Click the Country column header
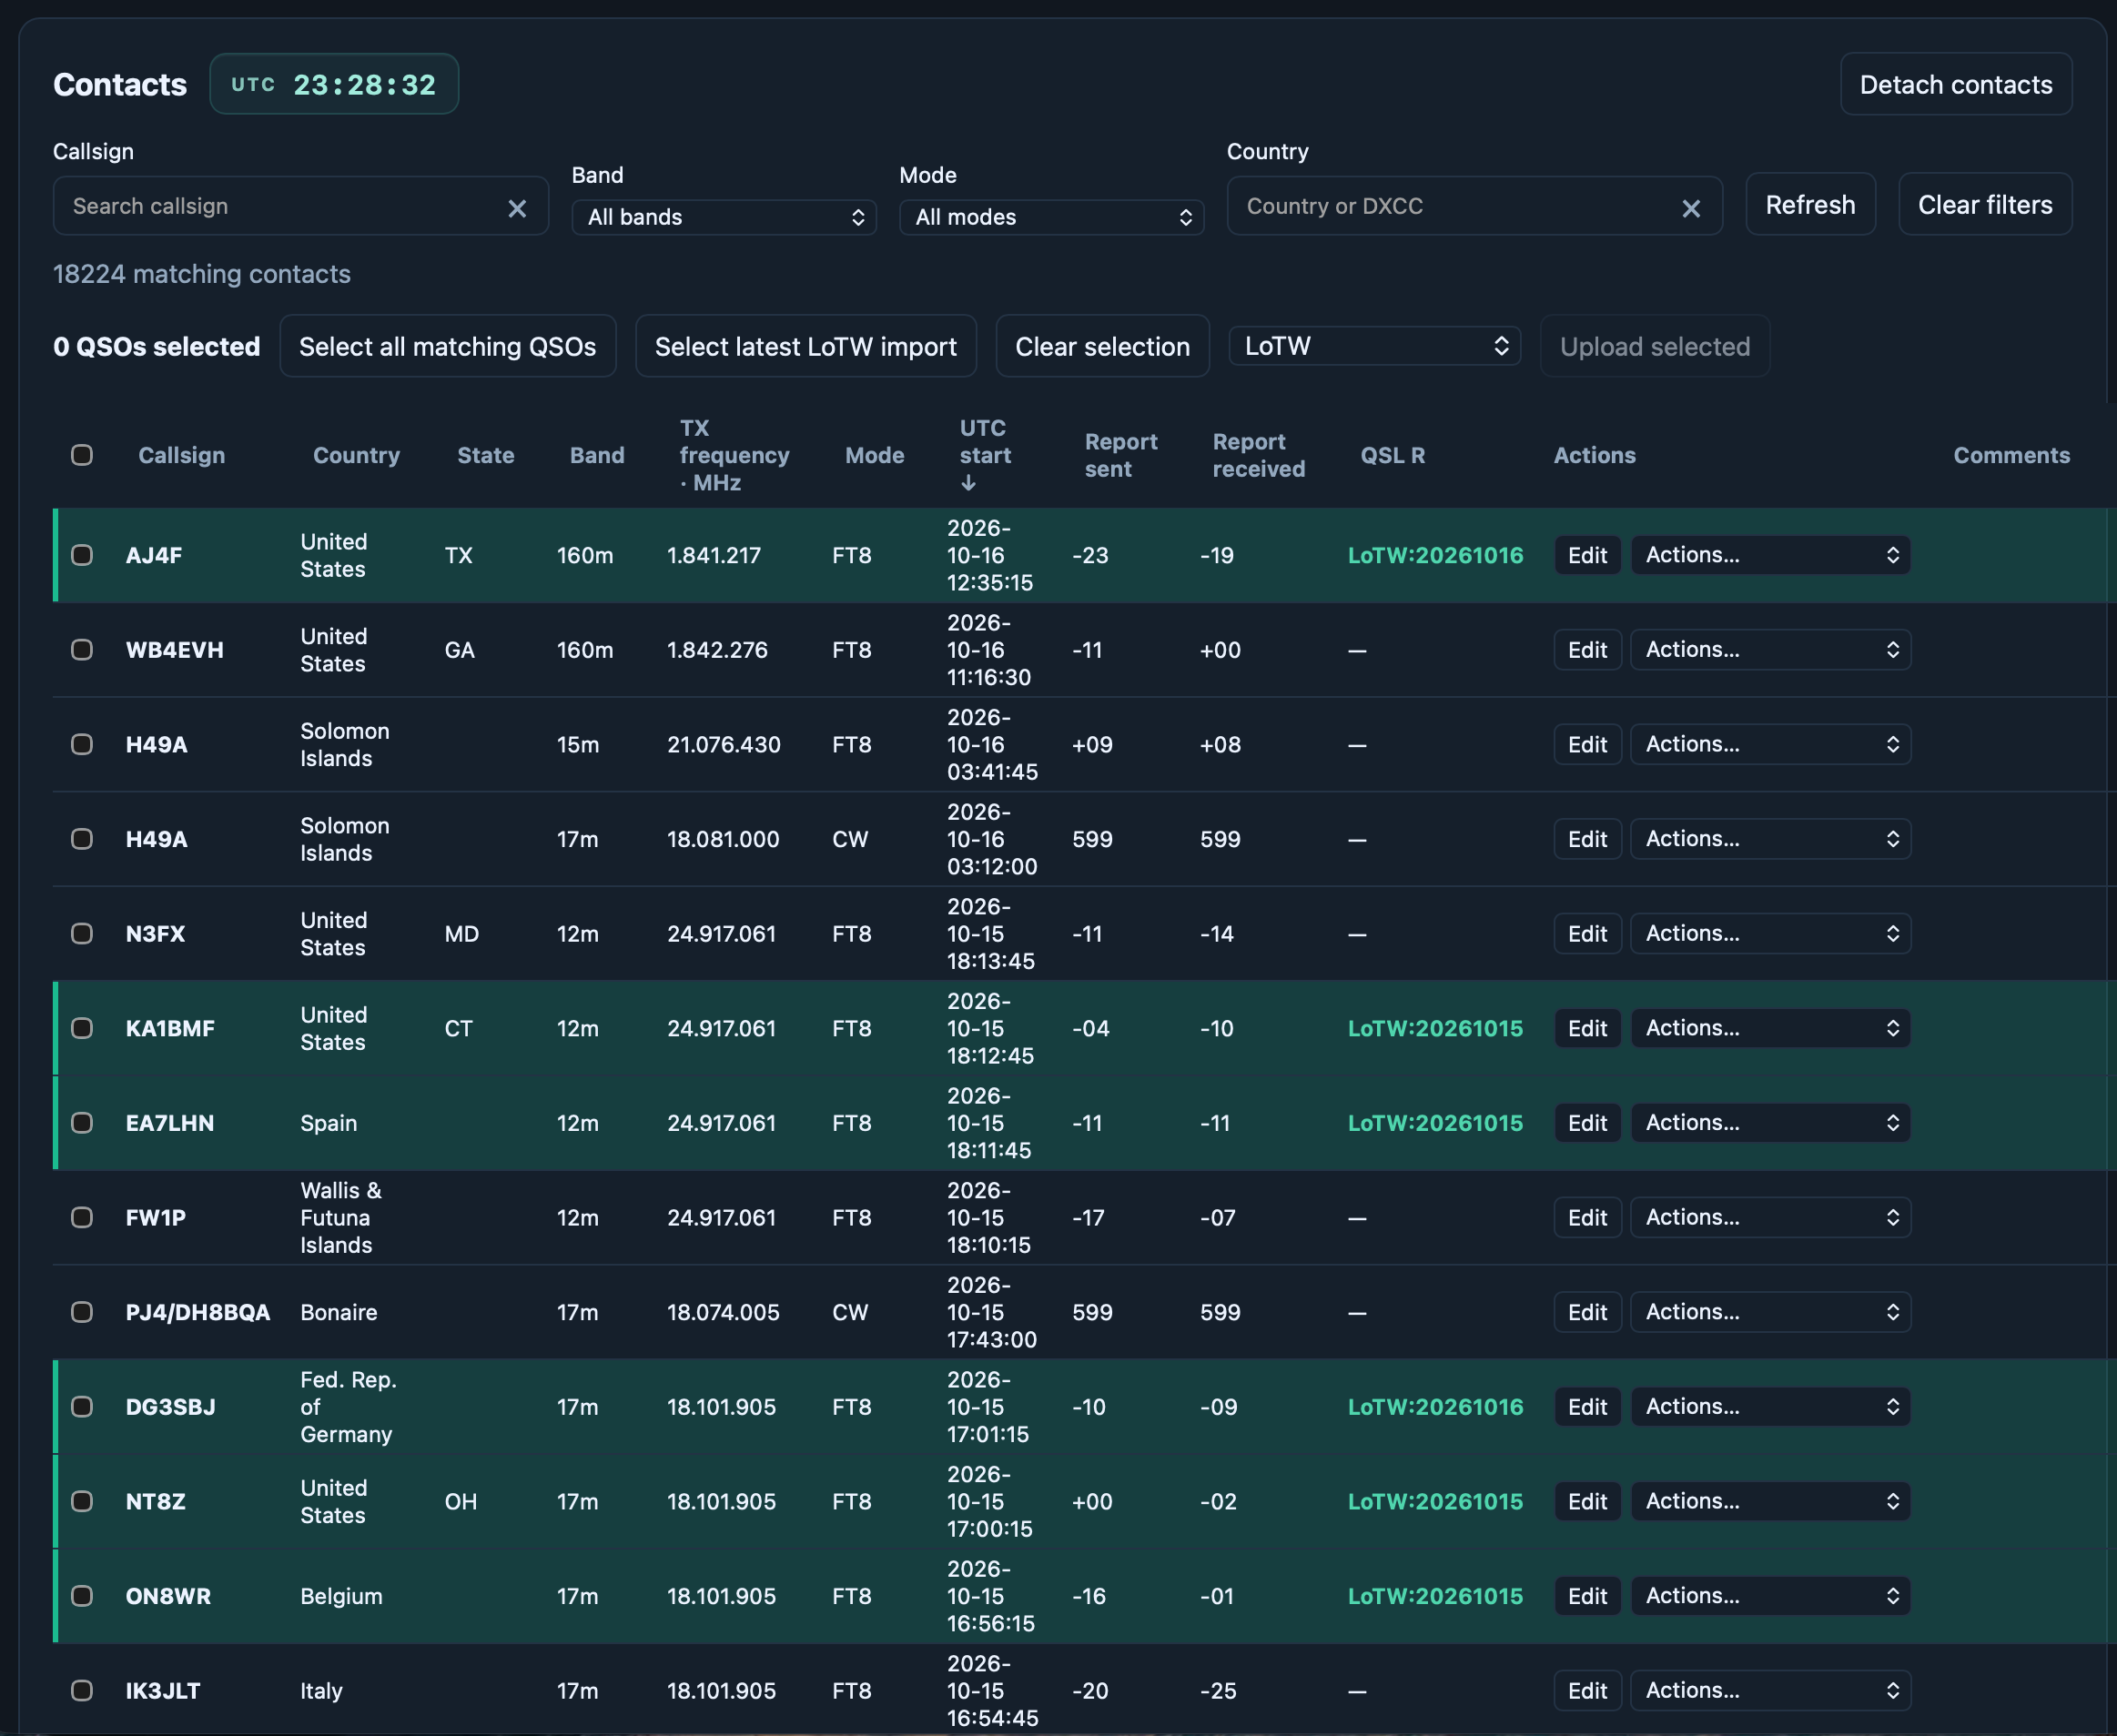Screen dimensions: 2117x1736 point(356,456)
